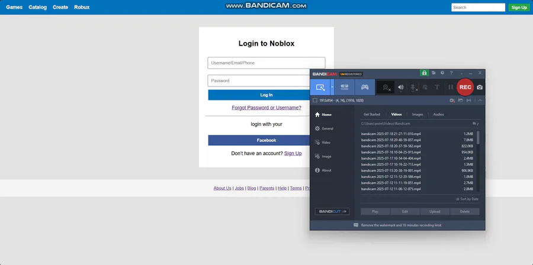533x265 pixels.
Task: Switch to the Get Started tab
Action: 371,114
